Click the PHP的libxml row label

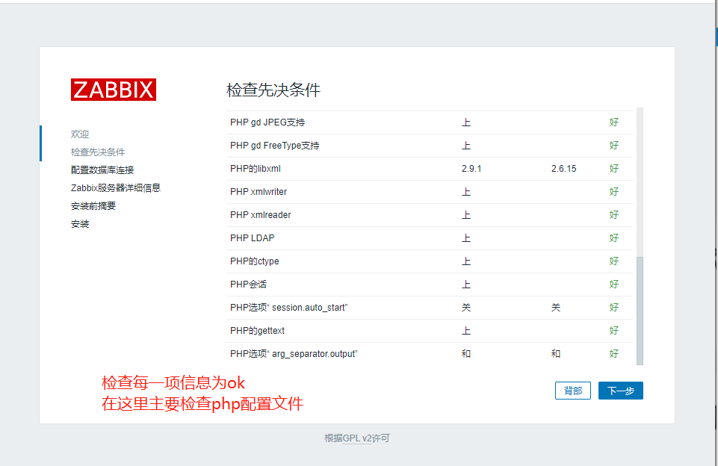(x=256, y=169)
